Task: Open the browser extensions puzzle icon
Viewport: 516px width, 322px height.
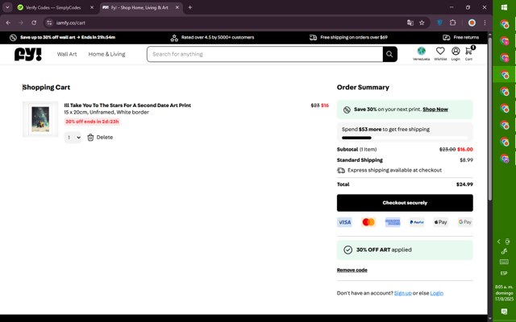Action: (x=453, y=23)
